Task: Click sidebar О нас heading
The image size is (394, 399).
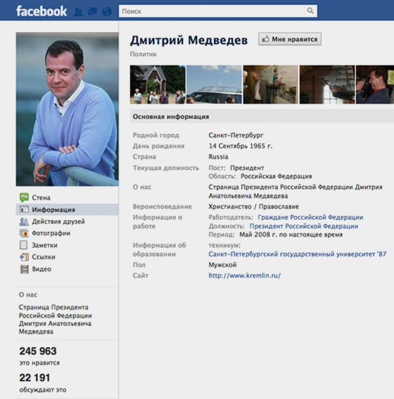Action: tap(28, 294)
